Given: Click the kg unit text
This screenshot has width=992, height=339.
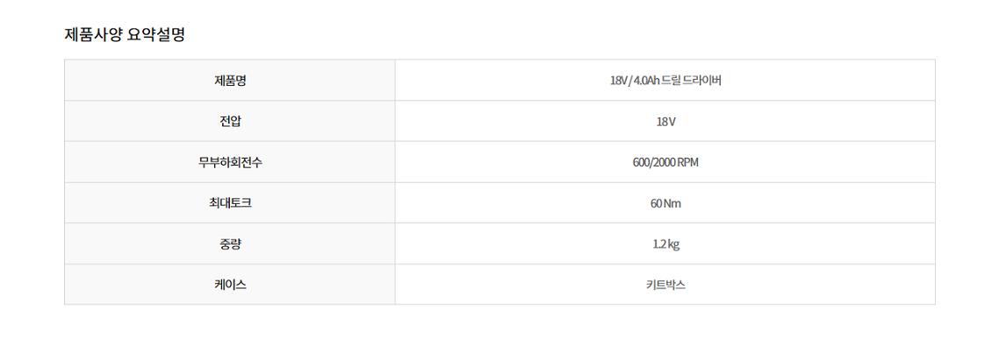Looking at the screenshot, I should (673, 244).
